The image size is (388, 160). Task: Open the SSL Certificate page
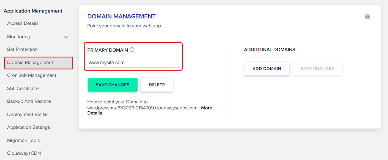pyautogui.click(x=23, y=88)
